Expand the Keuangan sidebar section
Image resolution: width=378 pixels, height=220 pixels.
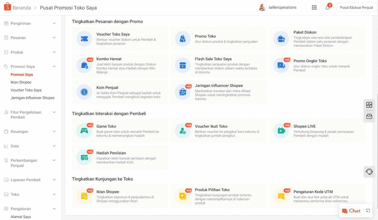[x=54, y=132]
